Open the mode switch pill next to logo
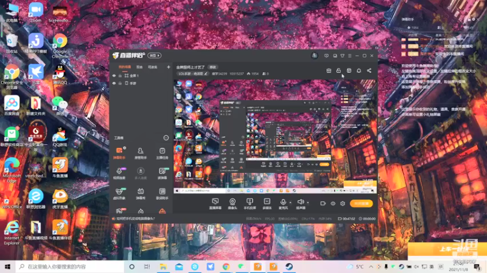Image resolution: width=487 pixels, height=273 pixels. [155, 55]
